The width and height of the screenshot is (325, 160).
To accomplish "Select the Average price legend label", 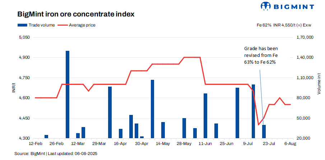I will click(82, 25).
